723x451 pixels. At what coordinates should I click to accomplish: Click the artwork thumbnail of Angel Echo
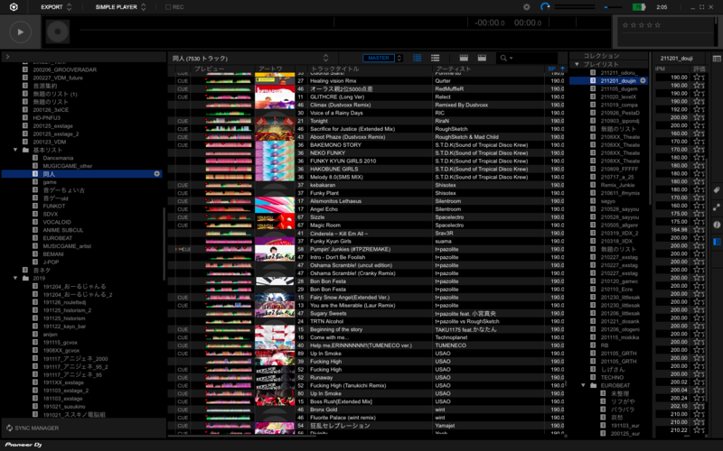point(275,209)
